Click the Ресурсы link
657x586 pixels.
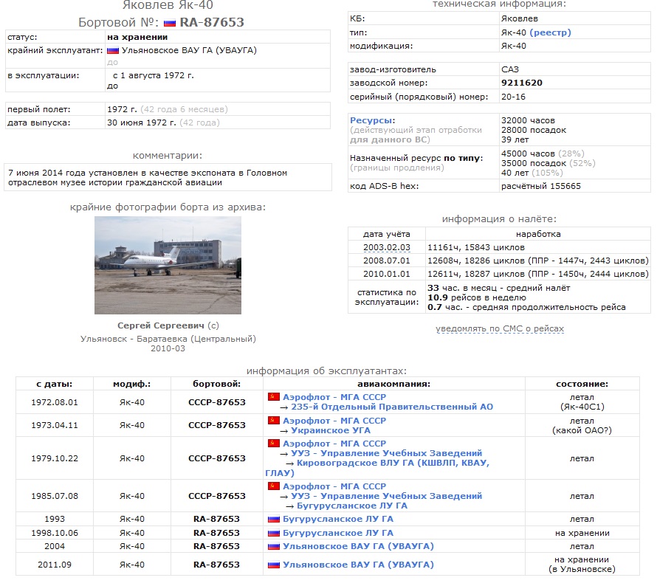(x=372, y=120)
